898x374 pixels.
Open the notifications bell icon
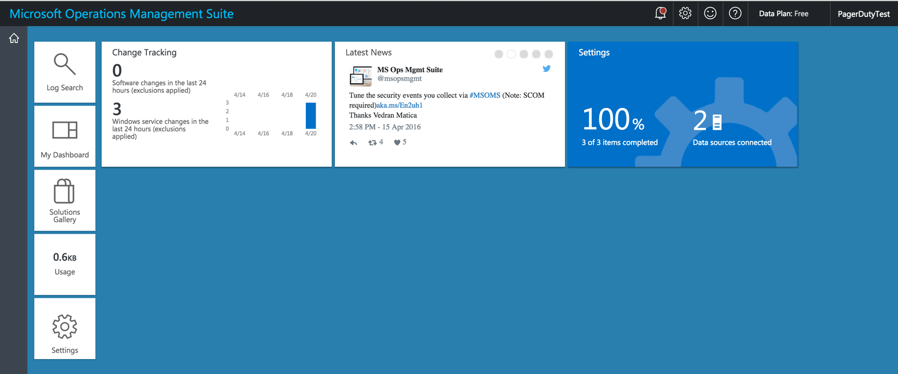660,13
